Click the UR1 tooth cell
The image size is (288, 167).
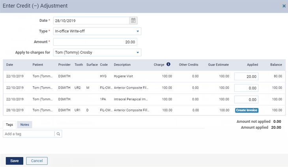coord(77,110)
